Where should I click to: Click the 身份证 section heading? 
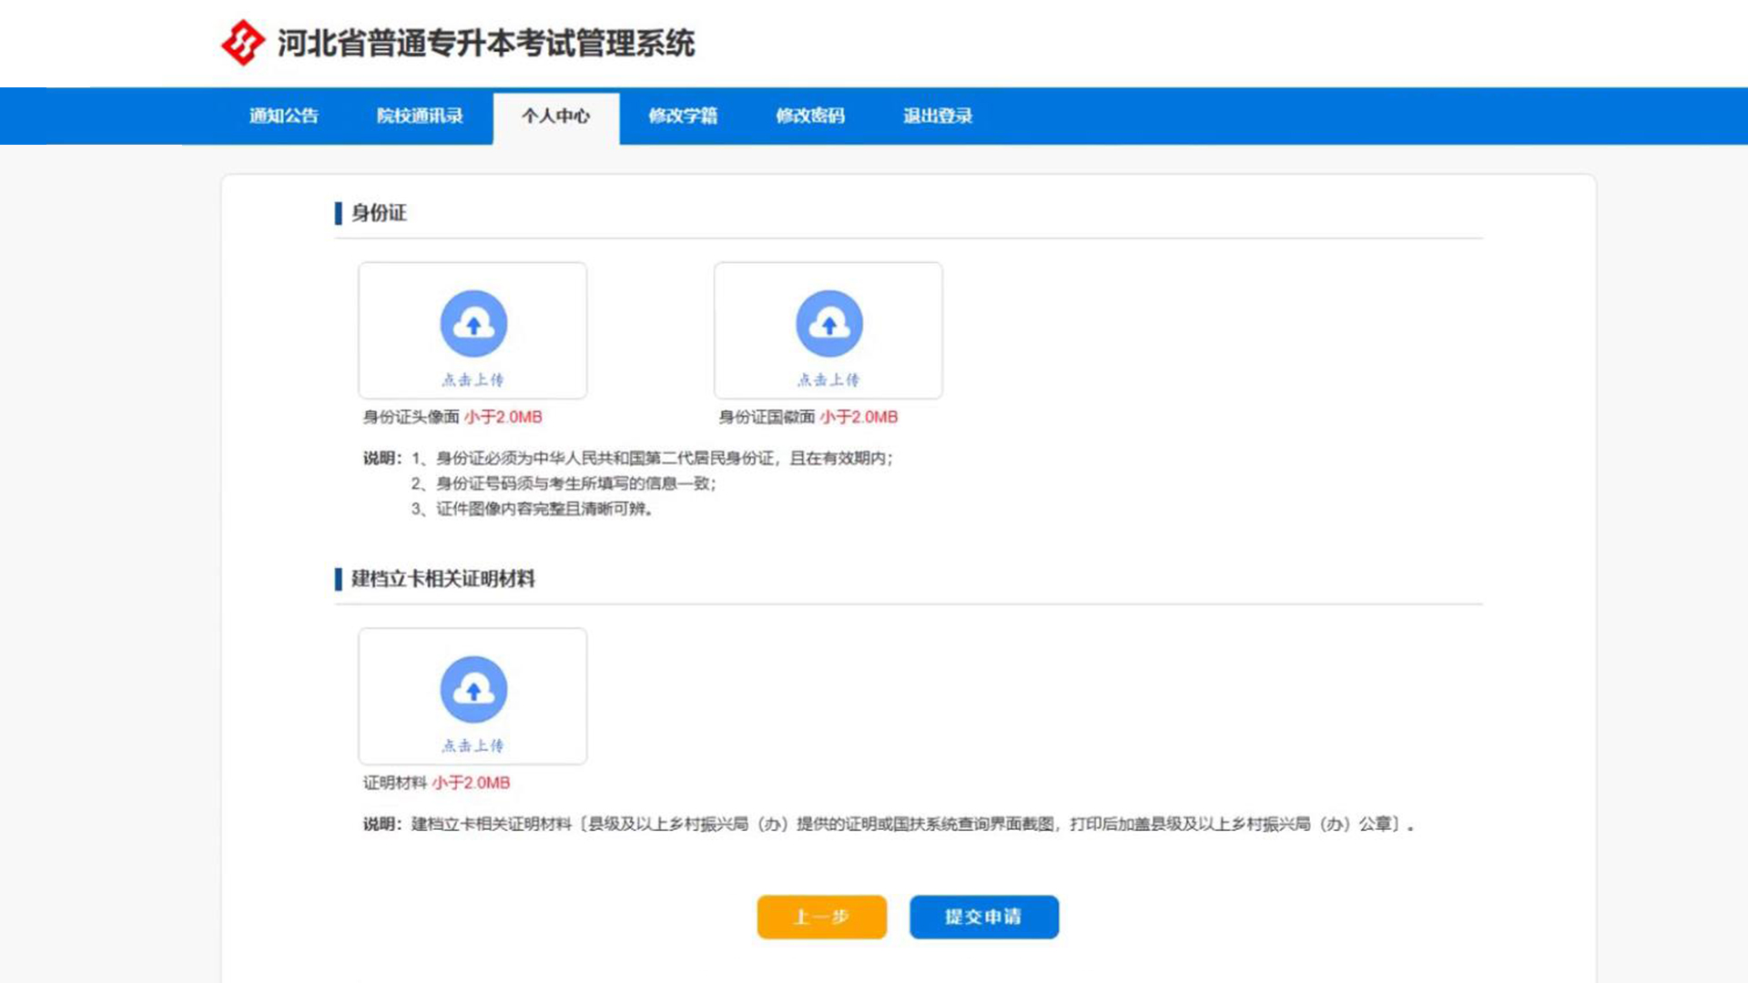click(379, 213)
